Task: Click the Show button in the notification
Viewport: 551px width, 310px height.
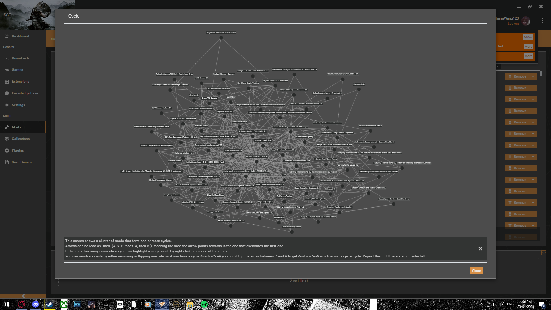Action: 528,37
